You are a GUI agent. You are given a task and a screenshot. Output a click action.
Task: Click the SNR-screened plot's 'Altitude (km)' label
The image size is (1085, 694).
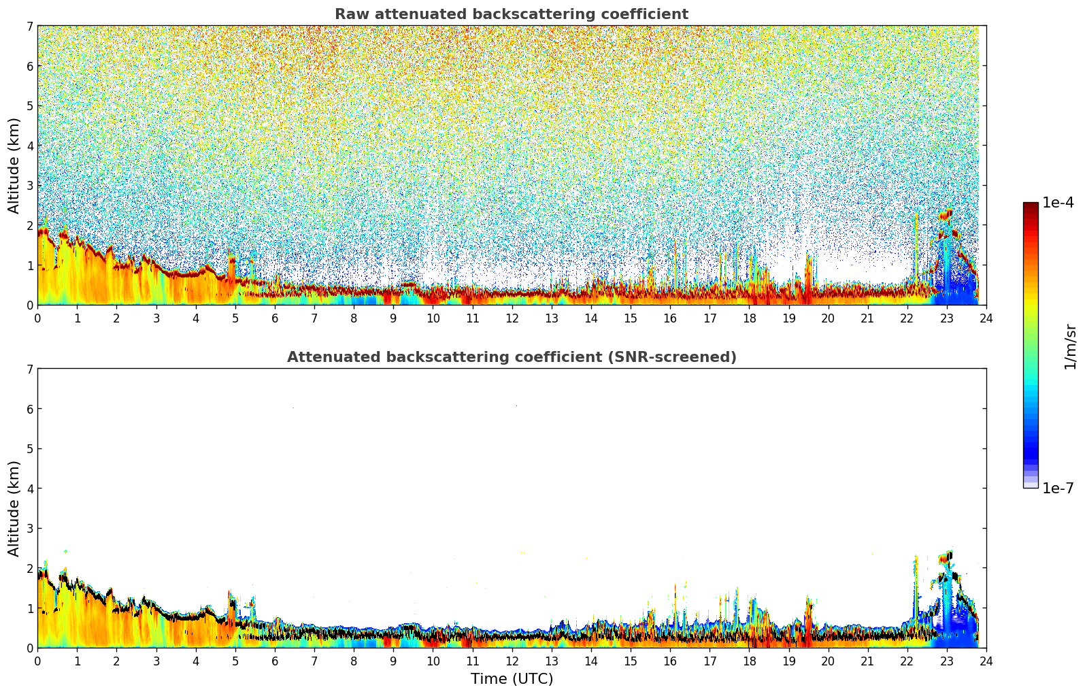14,508
